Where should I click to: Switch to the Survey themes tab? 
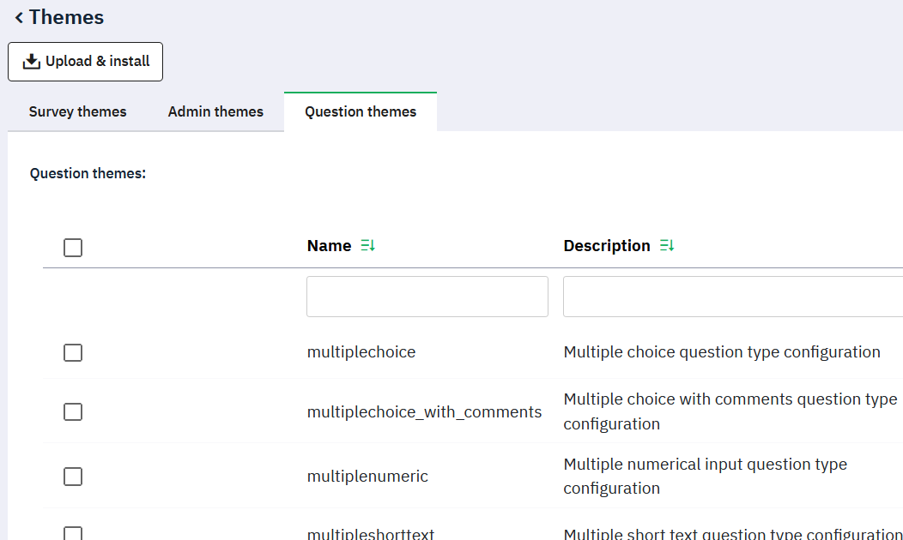coord(77,111)
